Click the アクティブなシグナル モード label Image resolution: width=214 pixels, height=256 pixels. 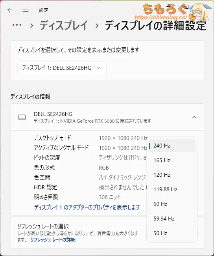pyautogui.click(x=61, y=148)
